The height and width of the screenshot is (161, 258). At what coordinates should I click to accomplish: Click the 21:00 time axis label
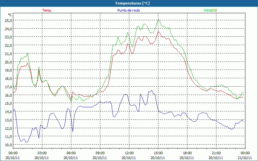click(x=216, y=153)
